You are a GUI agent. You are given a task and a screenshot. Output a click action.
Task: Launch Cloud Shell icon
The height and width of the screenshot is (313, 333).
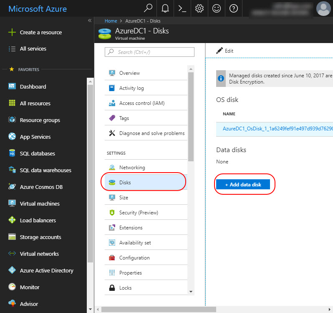pos(182,8)
